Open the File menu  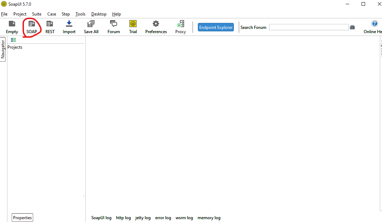coord(4,14)
